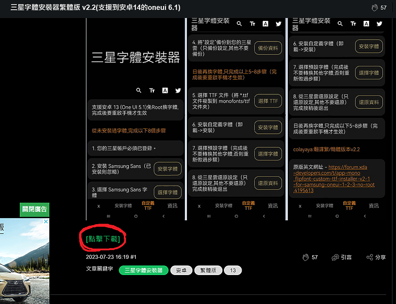Click the search icon in the middle phone screenshot
Image resolution: width=396 pixels, height=304 pixels.
pyautogui.click(x=239, y=24)
